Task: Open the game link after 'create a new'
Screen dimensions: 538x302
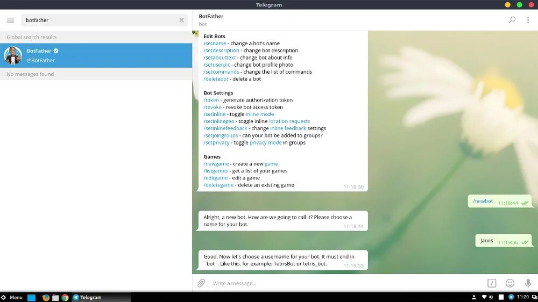Action: pyautogui.click(x=271, y=164)
